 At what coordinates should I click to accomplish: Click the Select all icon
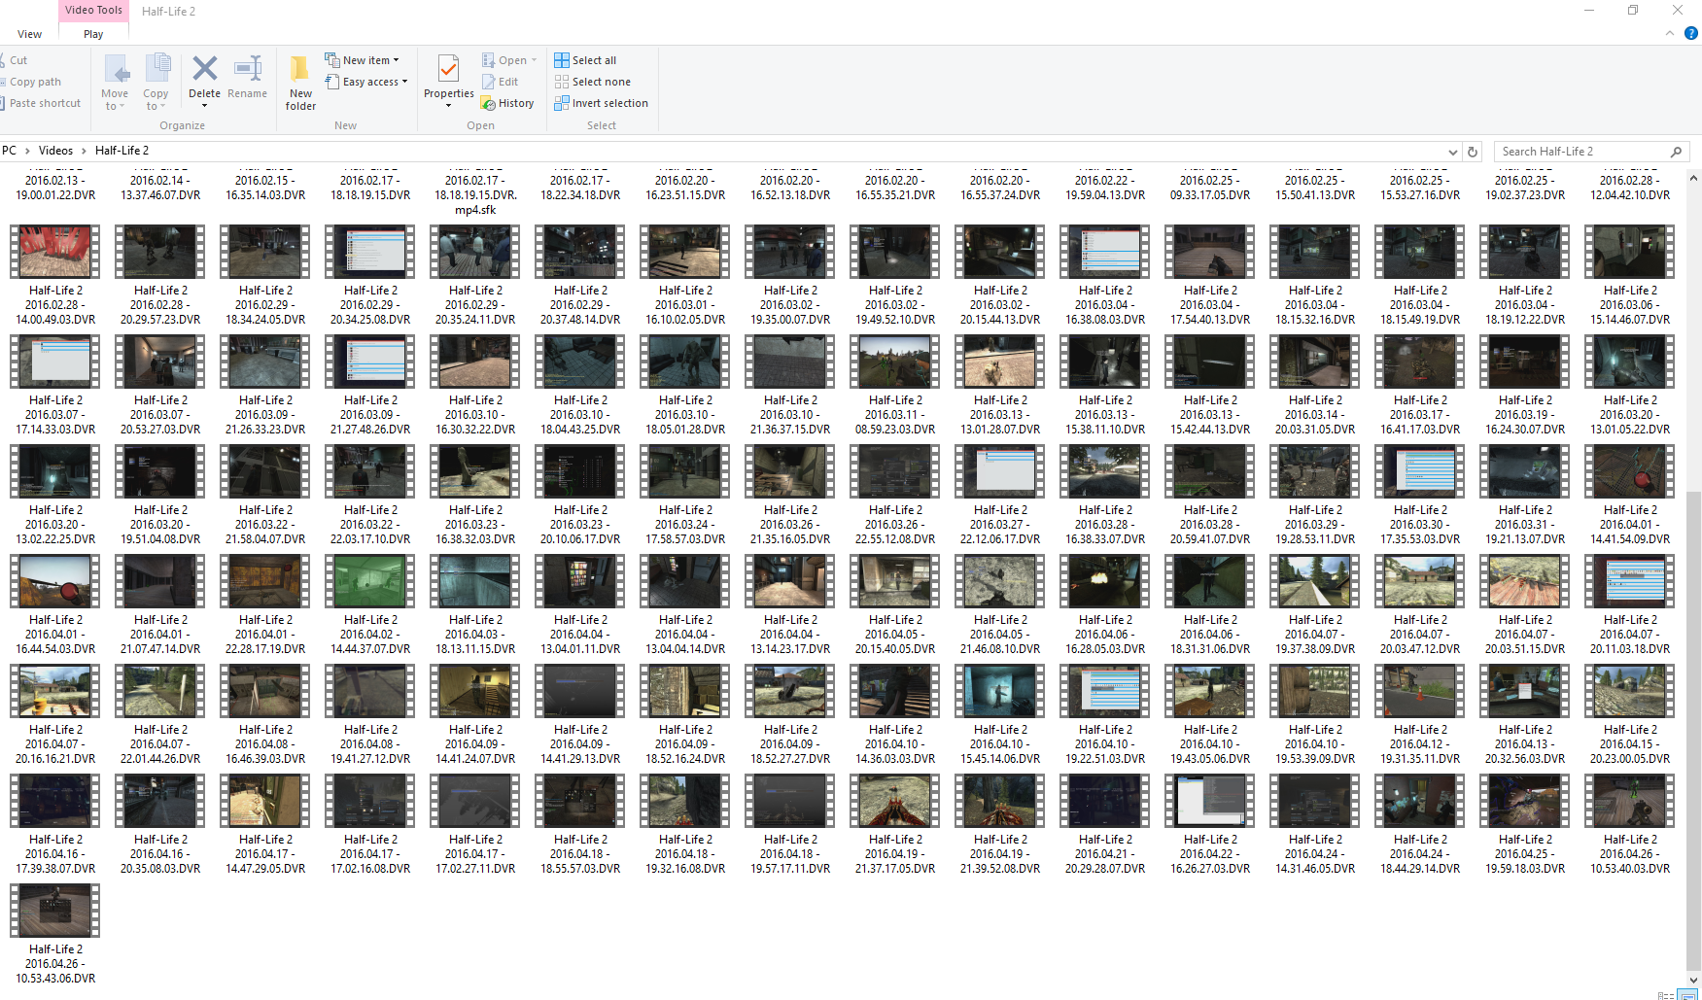(562, 60)
